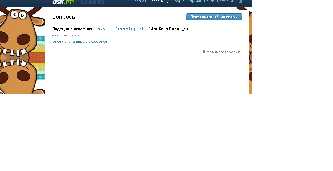Viewport: 333px width, 171px height.
Task: Open the likes heart icon
Action: (84, 2)
